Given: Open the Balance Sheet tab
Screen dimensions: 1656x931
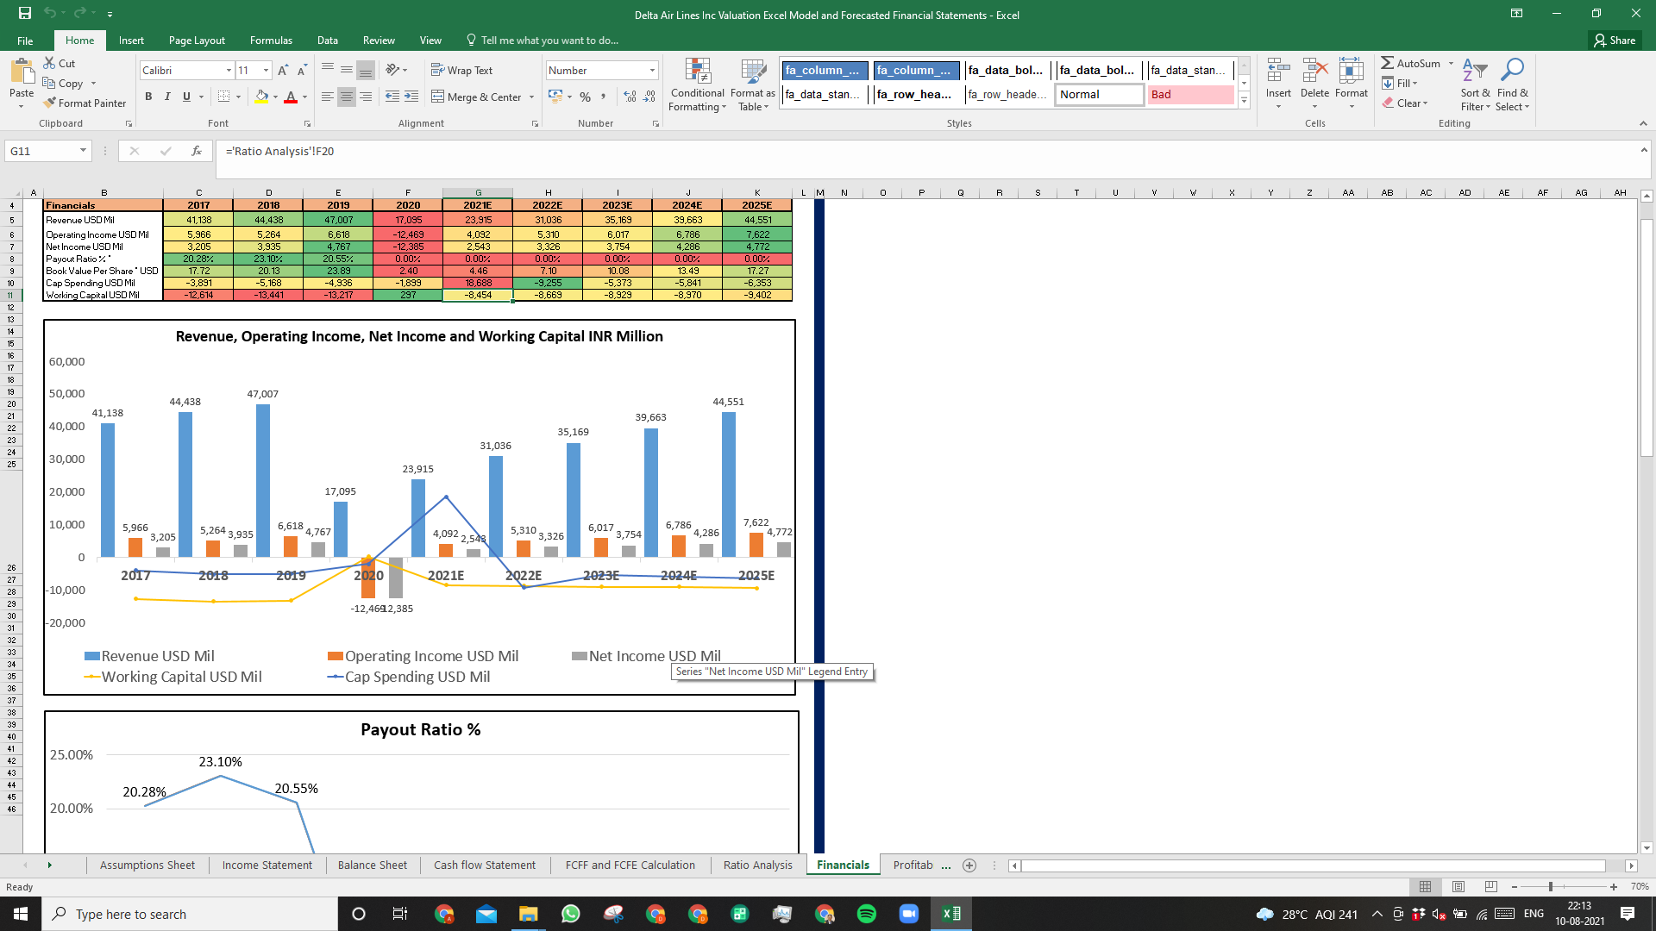Looking at the screenshot, I should pyautogui.click(x=373, y=865).
